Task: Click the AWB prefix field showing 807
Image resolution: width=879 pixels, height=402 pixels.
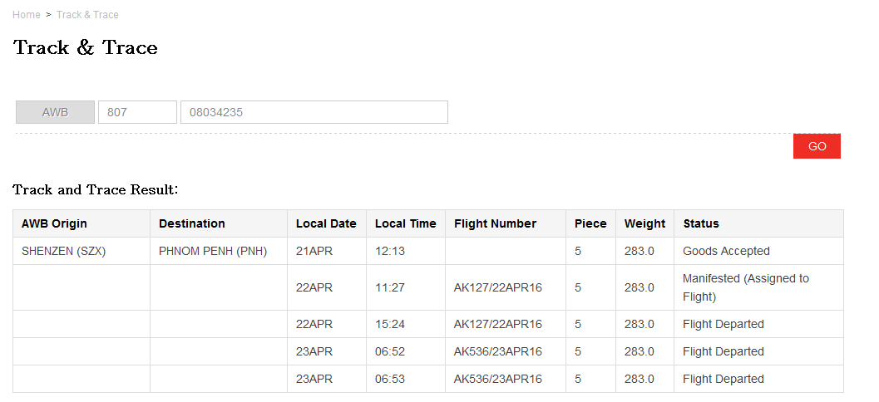Action: coord(137,112)
